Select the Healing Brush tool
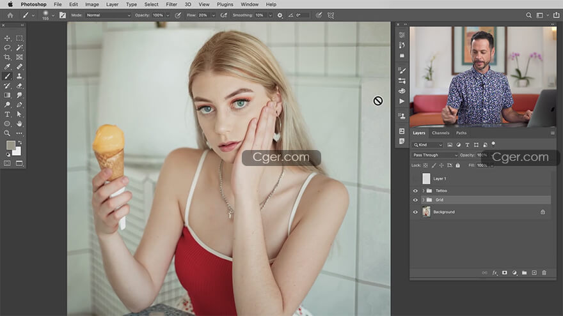 point(19,66)
